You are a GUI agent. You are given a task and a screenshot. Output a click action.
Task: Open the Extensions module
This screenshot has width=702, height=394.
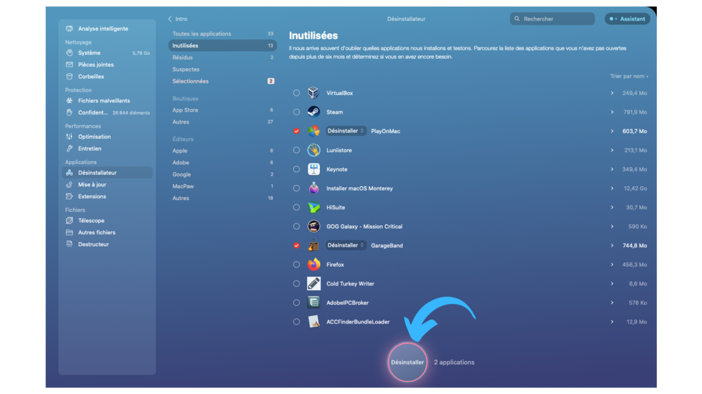click(x=107, y=196)
